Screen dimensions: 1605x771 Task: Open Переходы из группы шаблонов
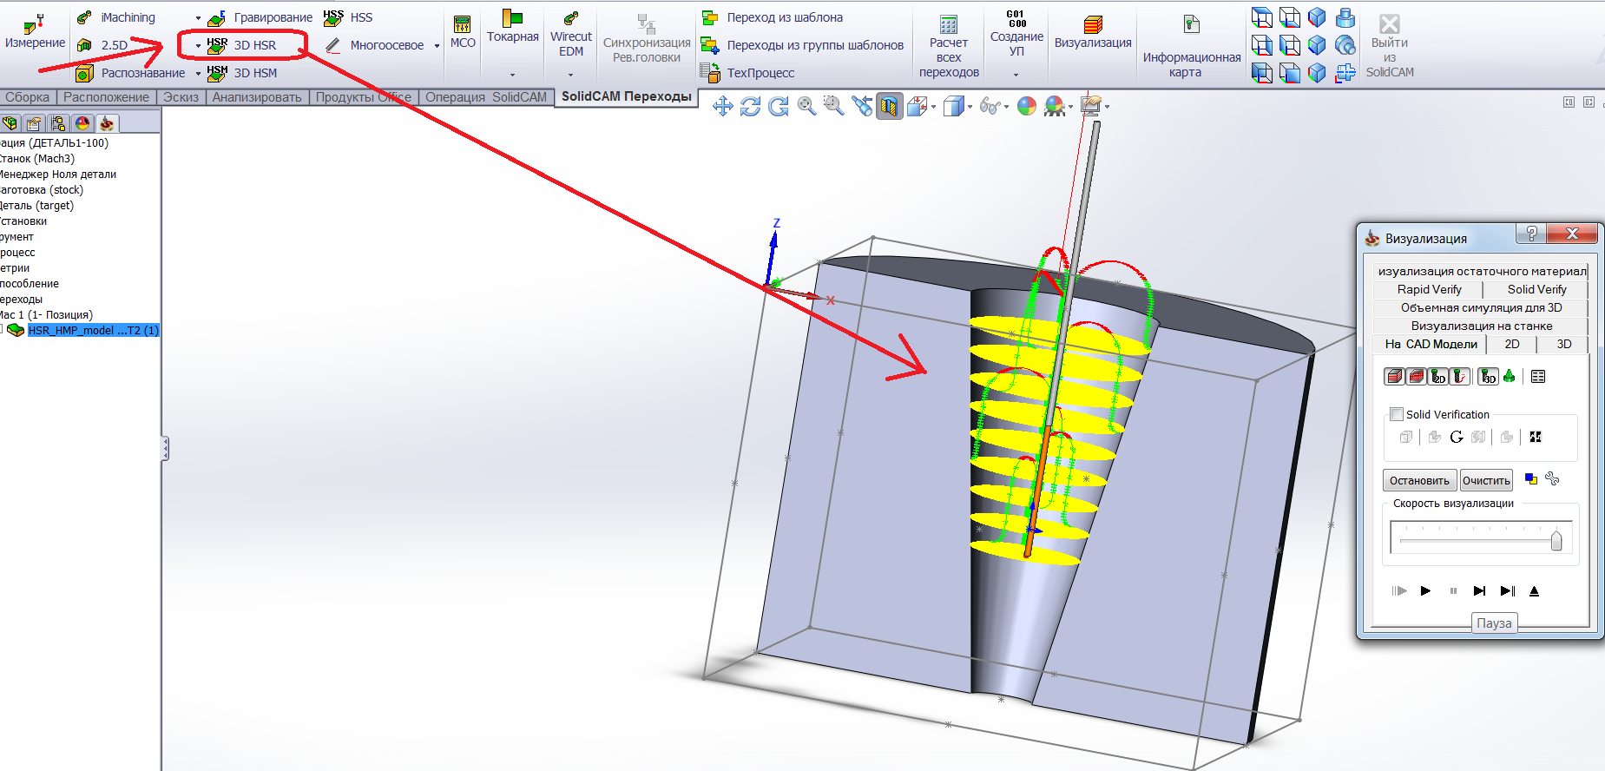coord(802,45)
